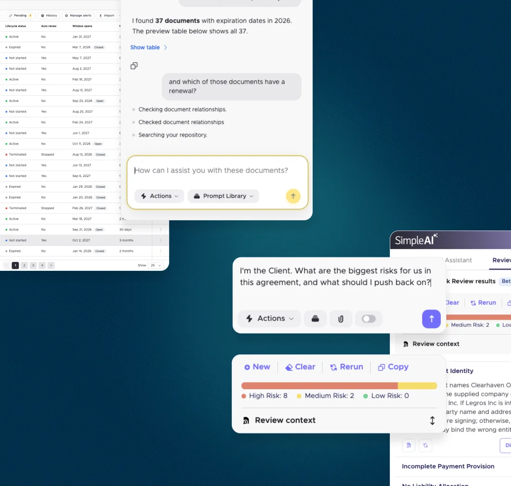Click the document icon under Identity text
The height and width of the screenshot is (486, 511).
(x=409, y=445)
